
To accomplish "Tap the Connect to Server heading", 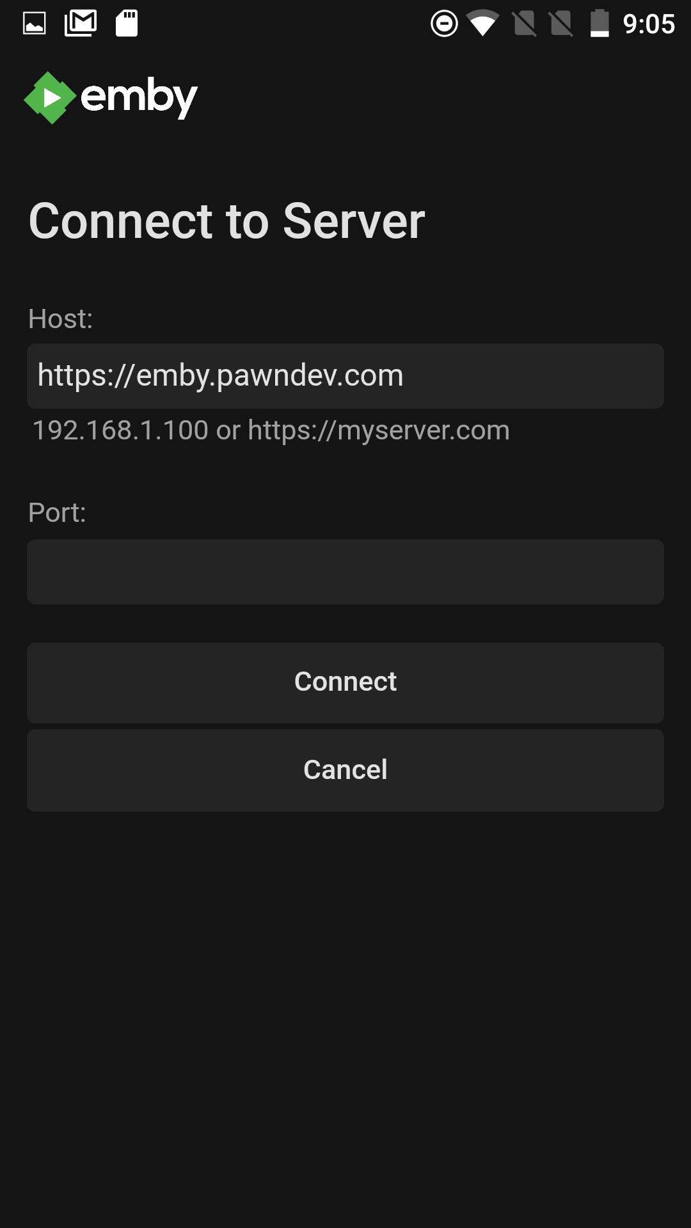I will pos(227,221).
